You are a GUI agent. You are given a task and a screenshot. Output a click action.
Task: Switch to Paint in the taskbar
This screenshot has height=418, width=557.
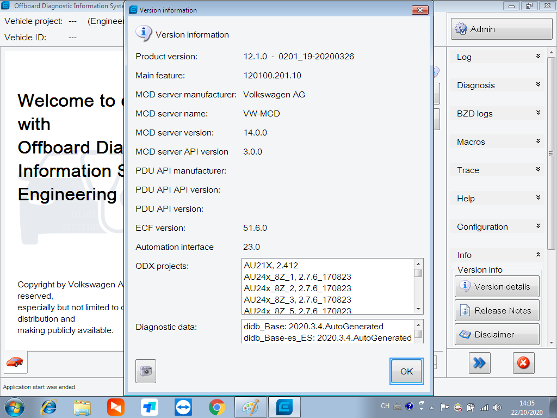click(x=251, y=407)
